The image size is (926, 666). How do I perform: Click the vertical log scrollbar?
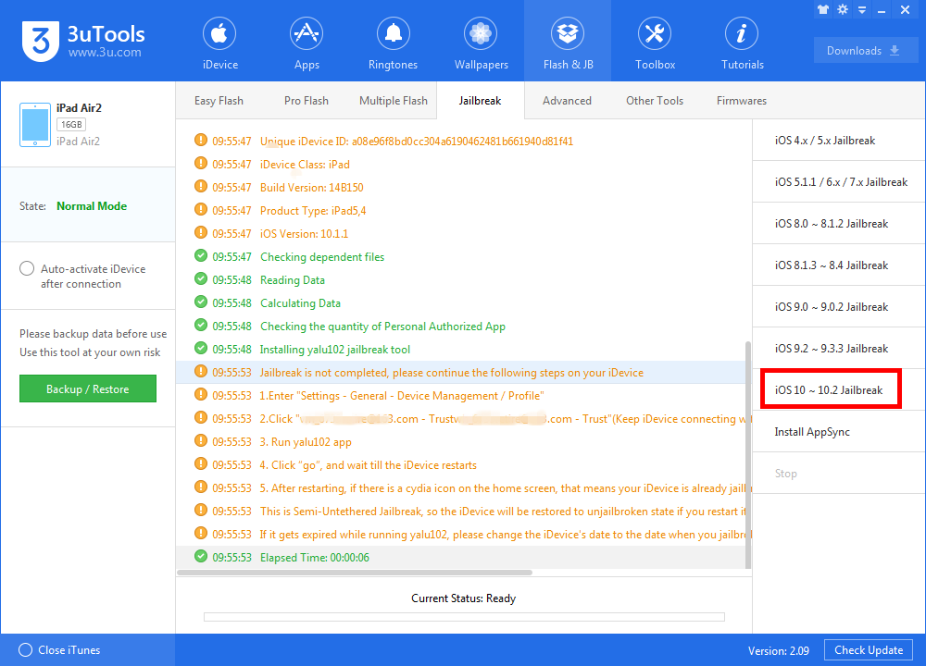[748, 454]
